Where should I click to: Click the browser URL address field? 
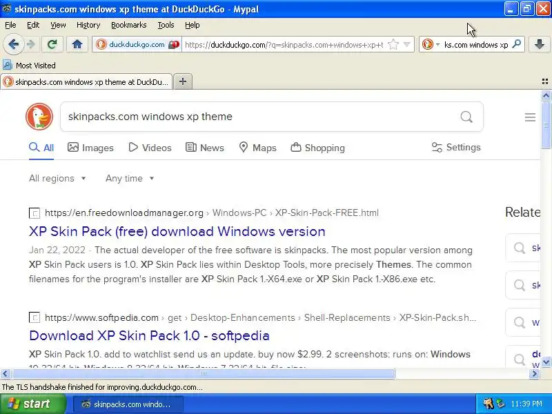tap(284, 45)
